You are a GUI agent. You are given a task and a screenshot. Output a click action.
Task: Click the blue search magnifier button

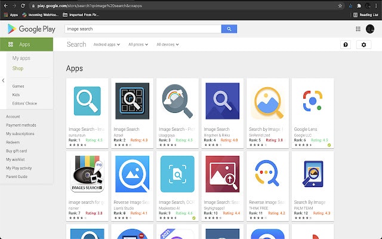[229, 29]
